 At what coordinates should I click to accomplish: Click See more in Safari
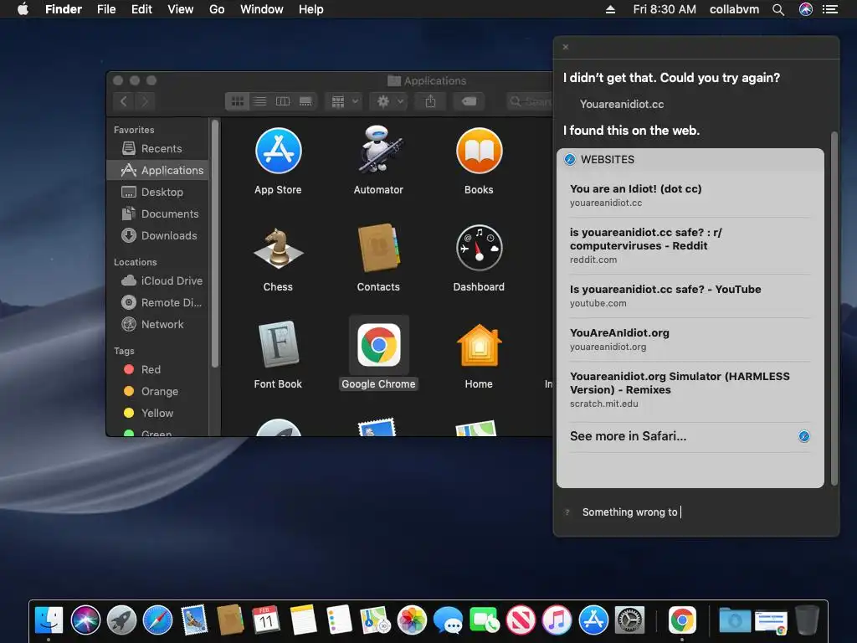coord(690,436)
